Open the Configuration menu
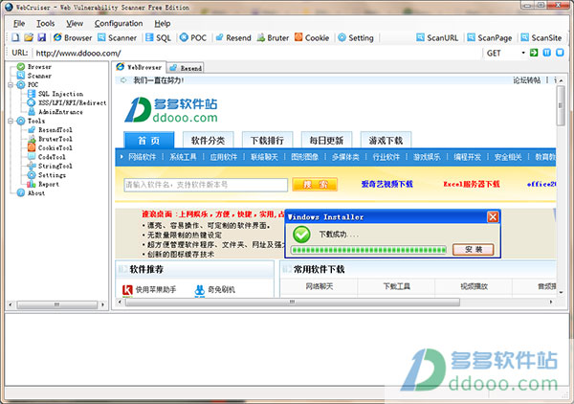 [x=119, y=23]
